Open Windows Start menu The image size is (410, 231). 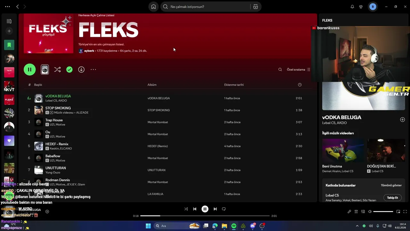click(148, 226)
